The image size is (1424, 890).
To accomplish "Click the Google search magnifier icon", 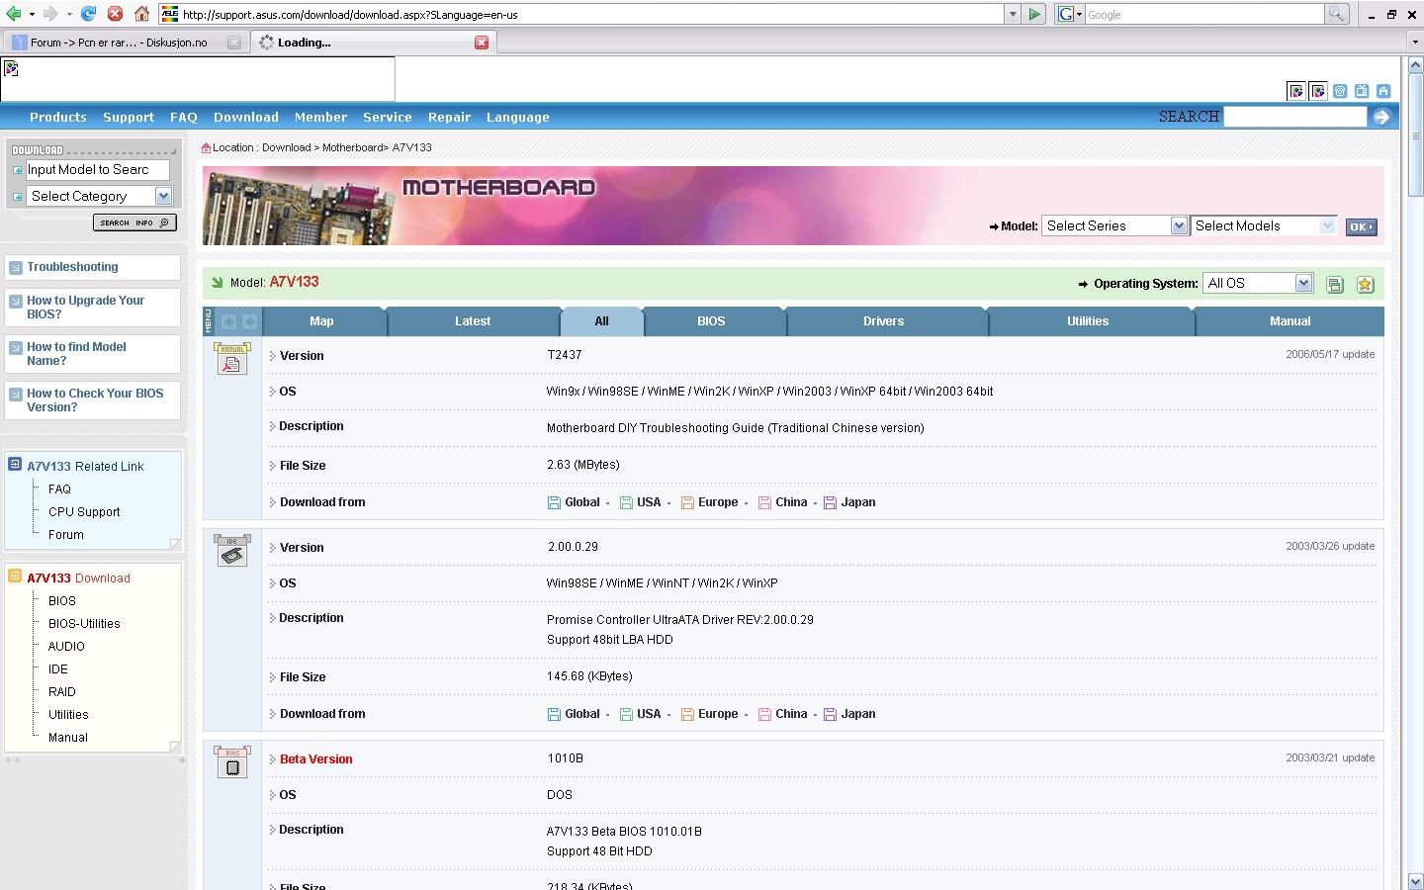I will 1336,14.
